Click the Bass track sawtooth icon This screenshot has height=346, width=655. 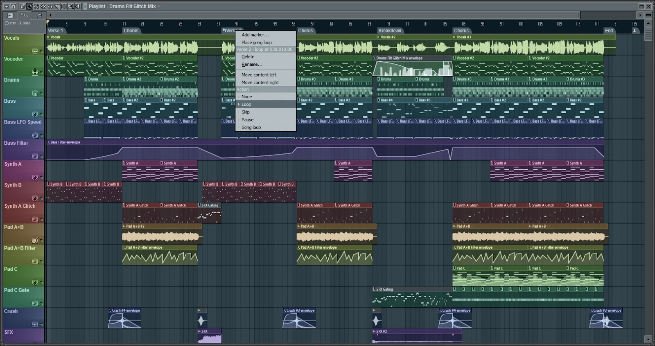pyautogui.click(x=35, y=115)
